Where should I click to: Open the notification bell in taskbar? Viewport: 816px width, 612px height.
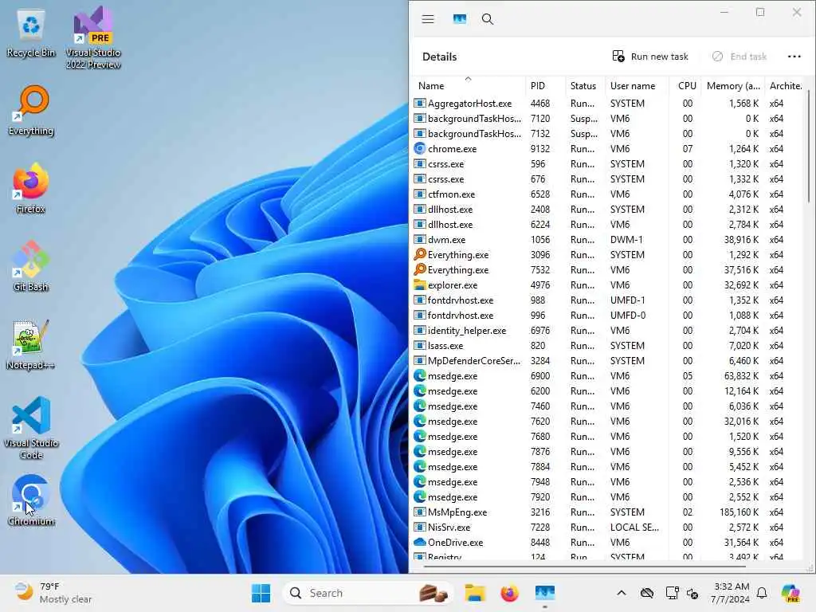click(x=762, y=593)
